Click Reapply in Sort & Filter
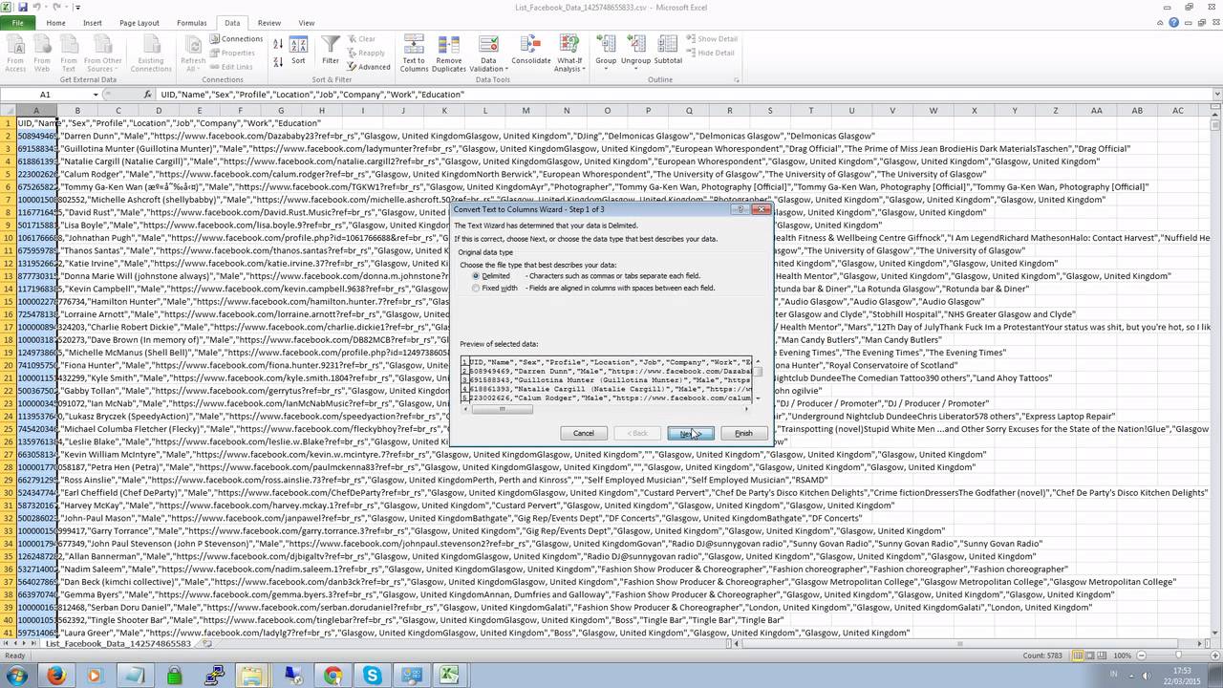 tap(367, 53)
